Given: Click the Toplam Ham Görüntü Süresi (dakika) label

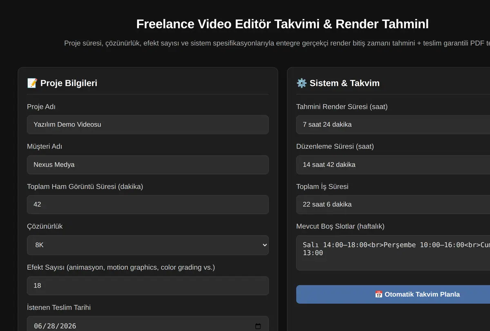Looking at the screenshot, I should 85,187.
